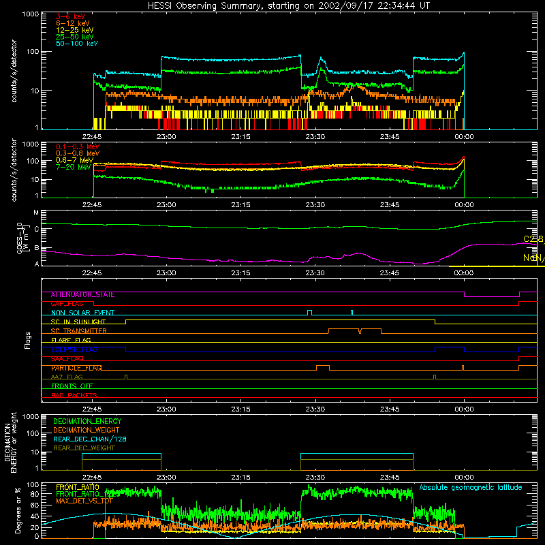Click the M class tick on GOES axis
545x545 pixels.
point(36,213)
